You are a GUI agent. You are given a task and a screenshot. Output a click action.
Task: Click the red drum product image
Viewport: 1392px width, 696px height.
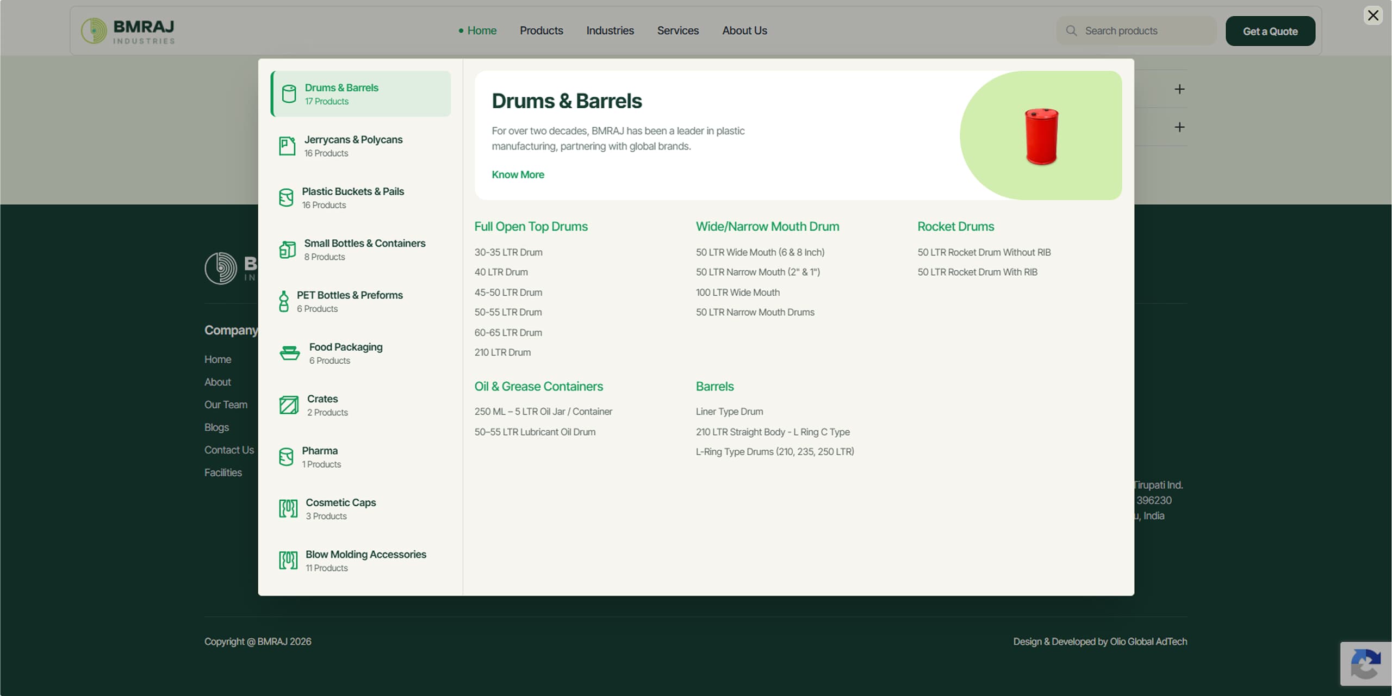[1041, 136]
